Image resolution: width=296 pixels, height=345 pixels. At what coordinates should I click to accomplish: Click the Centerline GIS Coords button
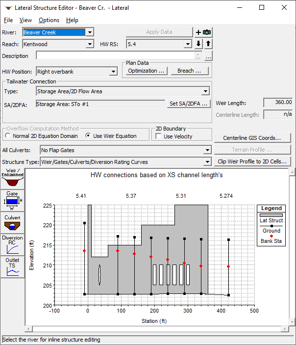coord(252,138)
